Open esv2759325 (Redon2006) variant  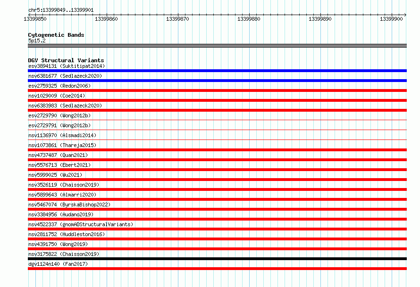click(59, 86)
